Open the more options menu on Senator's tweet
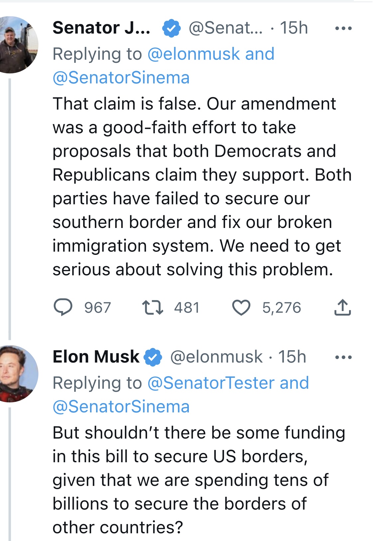374x541 pixels. click(x=343, y=29)
